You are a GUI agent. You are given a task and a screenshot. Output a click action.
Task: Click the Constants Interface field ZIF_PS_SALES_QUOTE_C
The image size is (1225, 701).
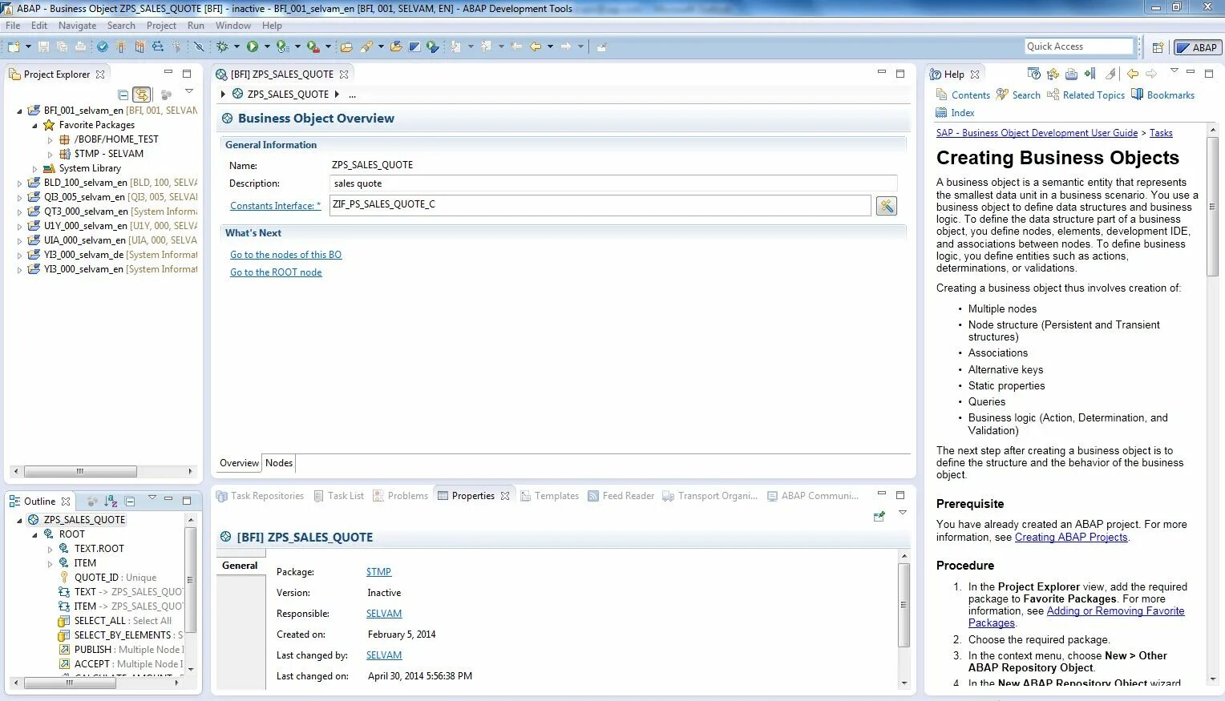[x=600, y=205]
